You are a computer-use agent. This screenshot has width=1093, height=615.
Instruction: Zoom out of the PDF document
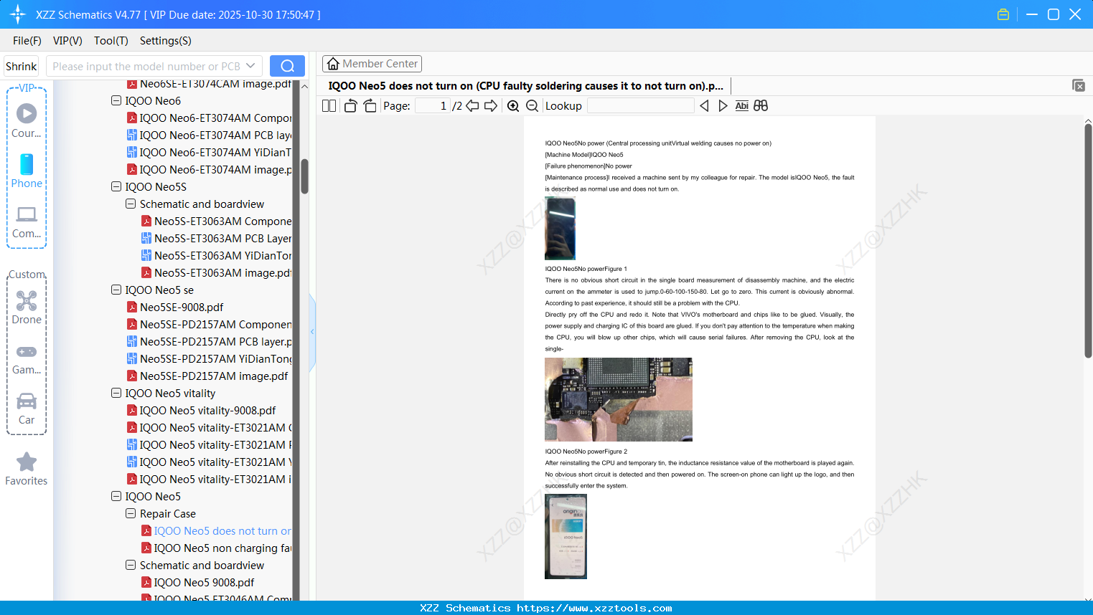tap(532, 106)
